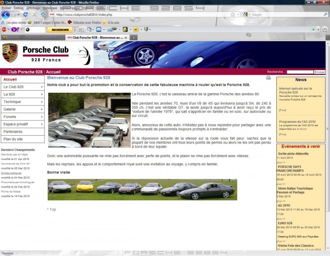Click the 928 site favicon in address bar
330x256 pixels.
pyautogui.click(x=52, y=14)
